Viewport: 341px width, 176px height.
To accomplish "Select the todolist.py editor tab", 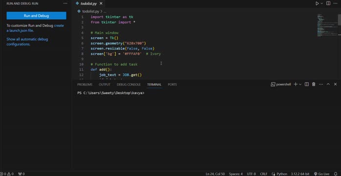I will (89, 3).
